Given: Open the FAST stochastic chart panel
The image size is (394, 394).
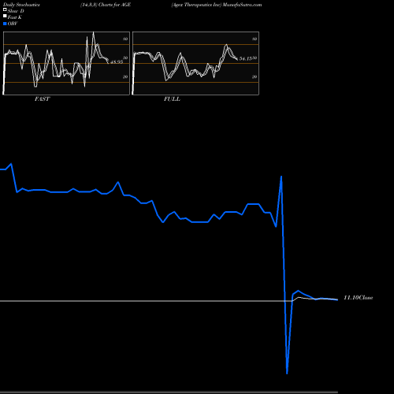Looking at the screenshot, I should click(66, 63).
